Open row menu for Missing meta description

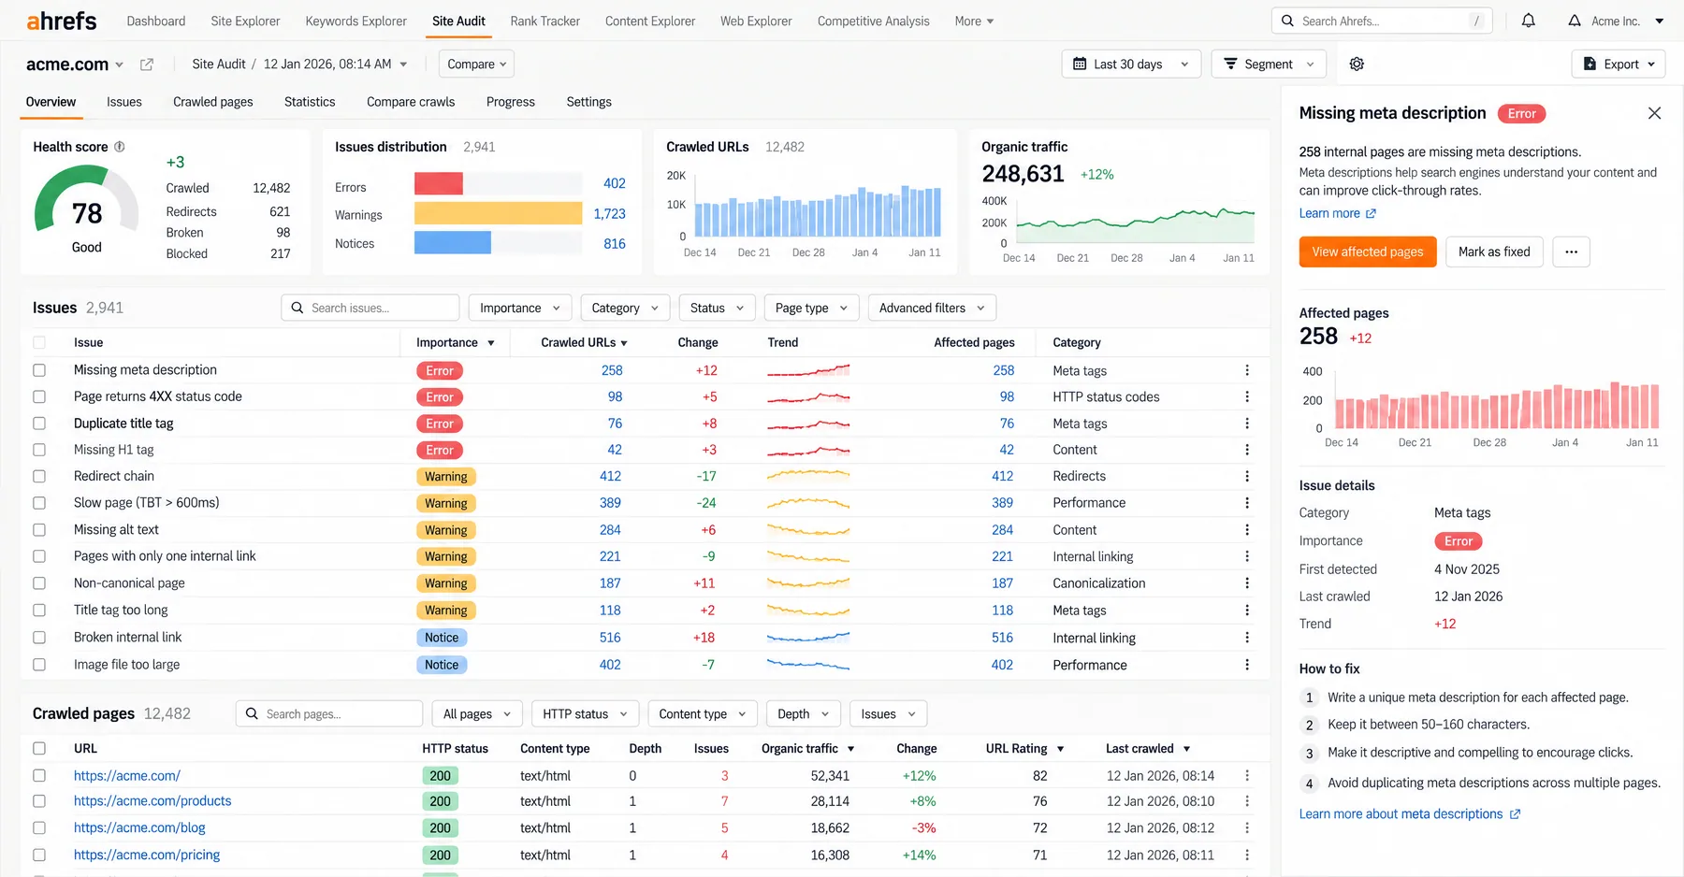coord(1247,370)
